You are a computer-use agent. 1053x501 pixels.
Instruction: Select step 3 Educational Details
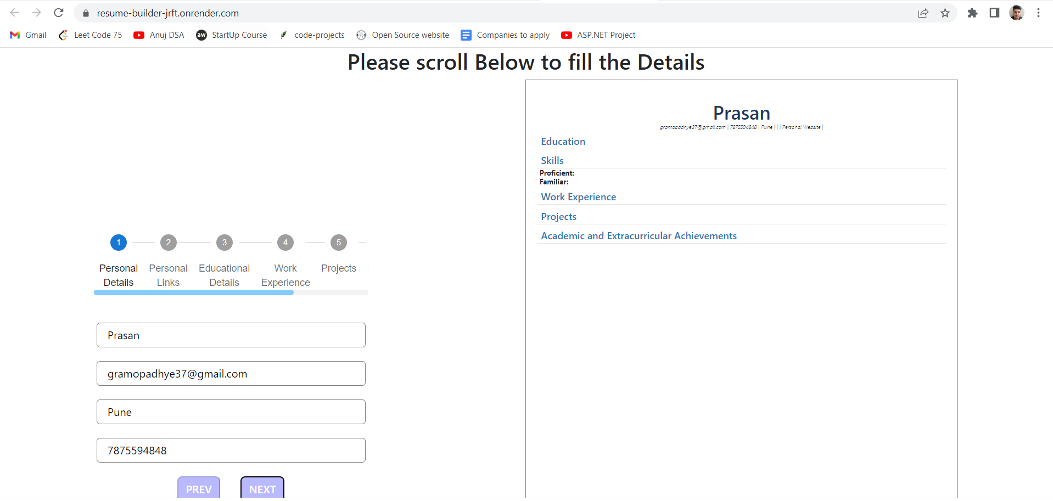[x=224, y=261]
